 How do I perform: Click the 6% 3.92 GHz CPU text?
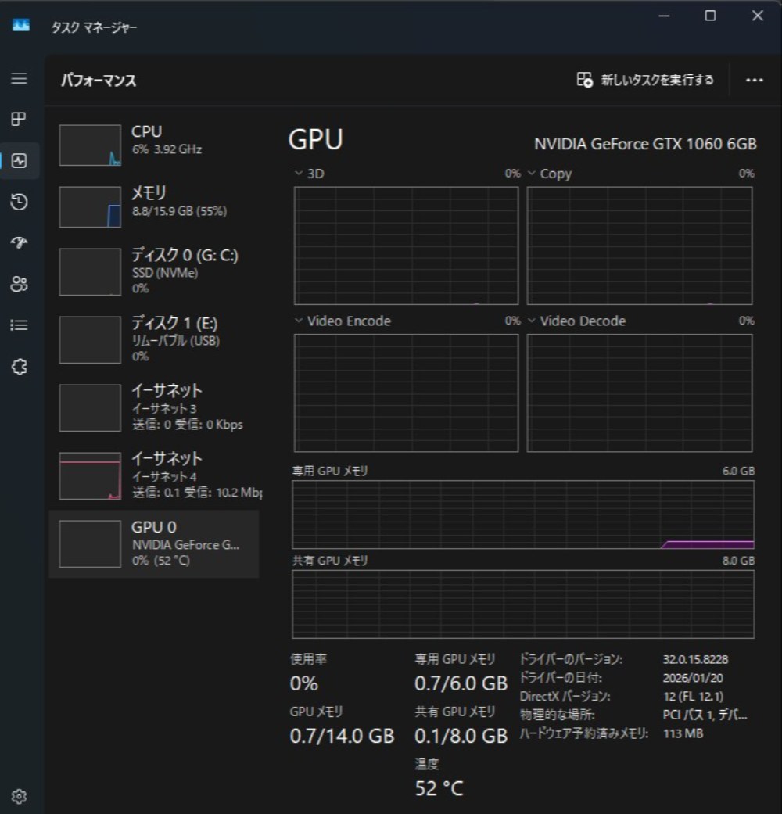167,149
